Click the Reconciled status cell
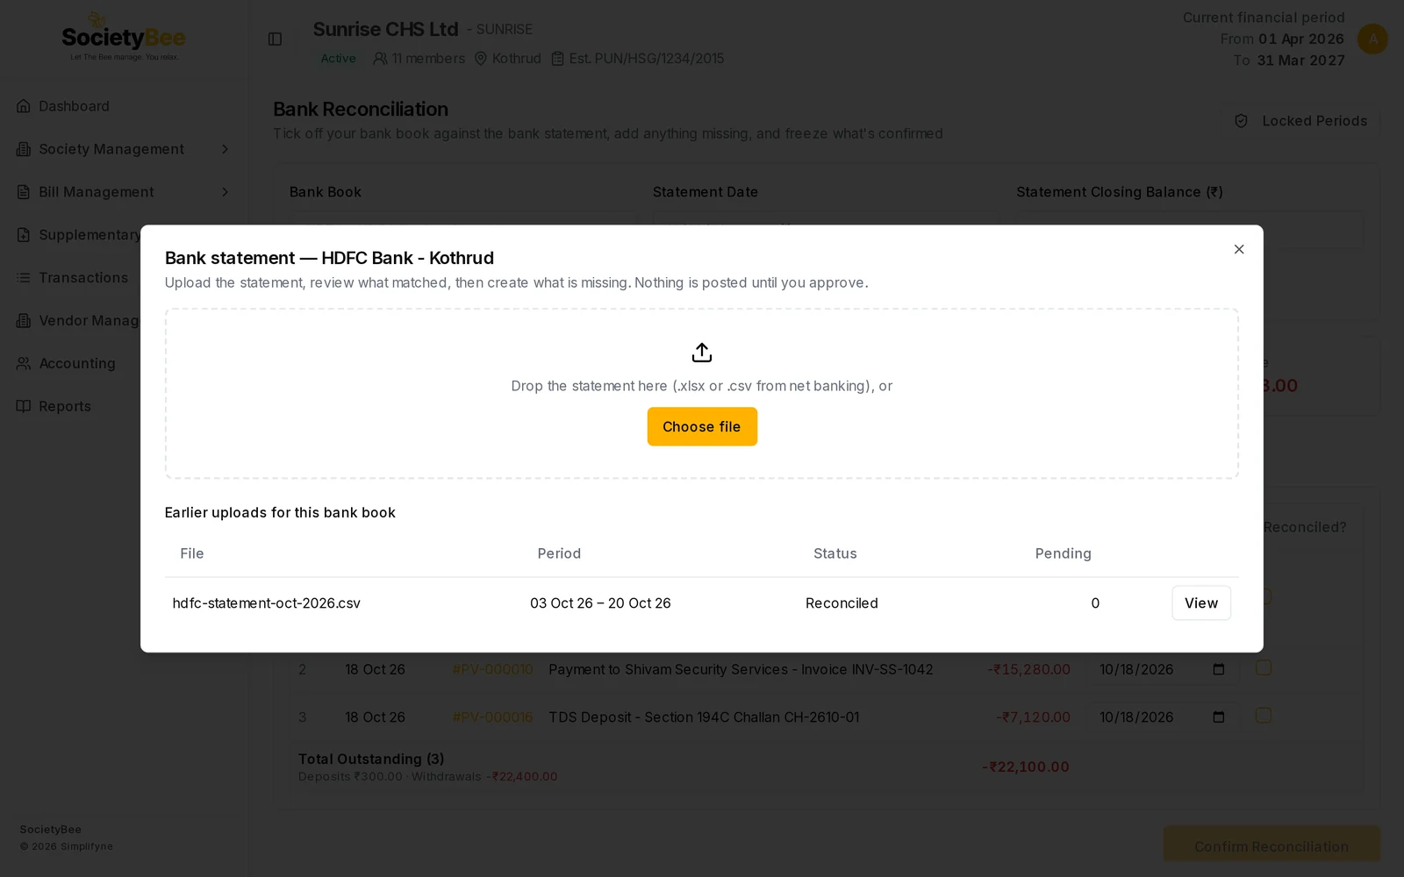This screenshot has width=1404, height=877. click(x=842, y=603)
